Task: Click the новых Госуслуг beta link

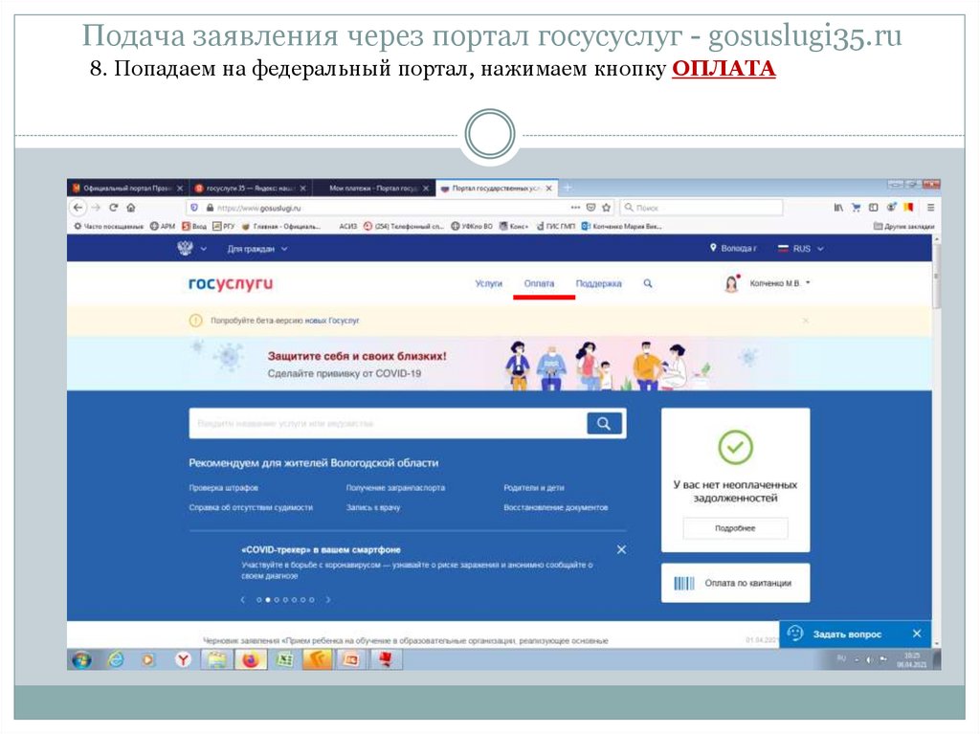Action: (332, 321)
